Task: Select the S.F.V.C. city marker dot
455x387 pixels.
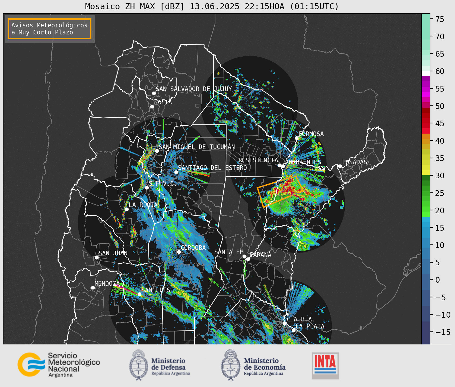Action: (147, 188)
